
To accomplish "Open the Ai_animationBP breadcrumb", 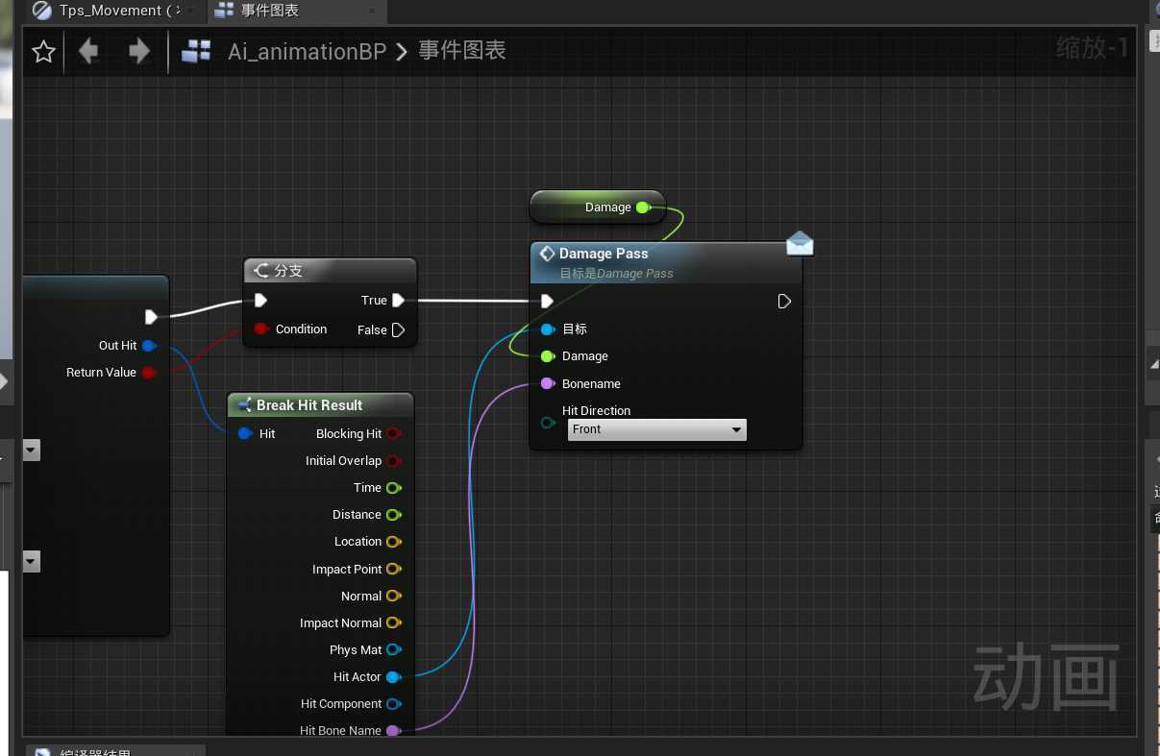I will [x=307, y=51].
